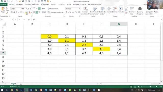Paste clipboard contents with Pegar button

[3, 10]
